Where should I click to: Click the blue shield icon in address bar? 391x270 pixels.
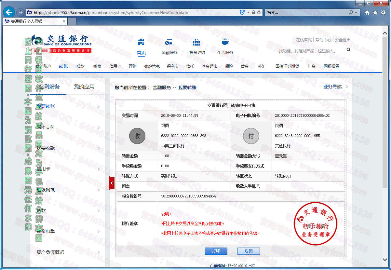point(242,12)
